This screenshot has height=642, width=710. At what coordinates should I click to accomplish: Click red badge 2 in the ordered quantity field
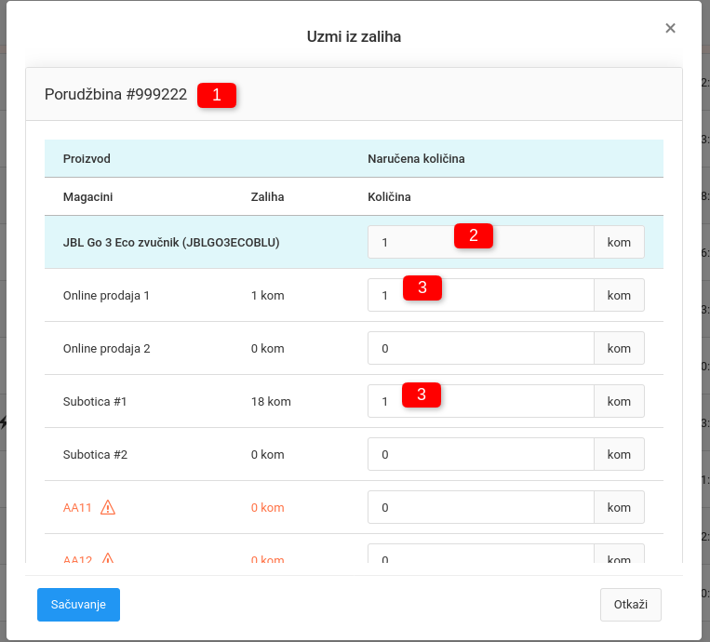tap(473, 236)
